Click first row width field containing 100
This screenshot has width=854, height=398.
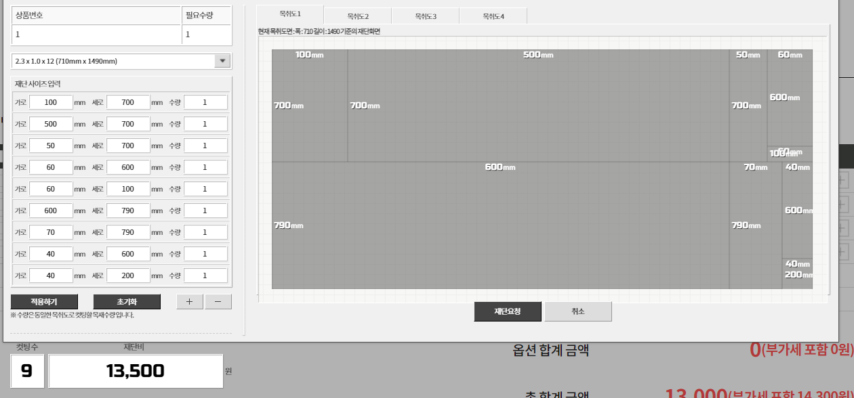51,102
